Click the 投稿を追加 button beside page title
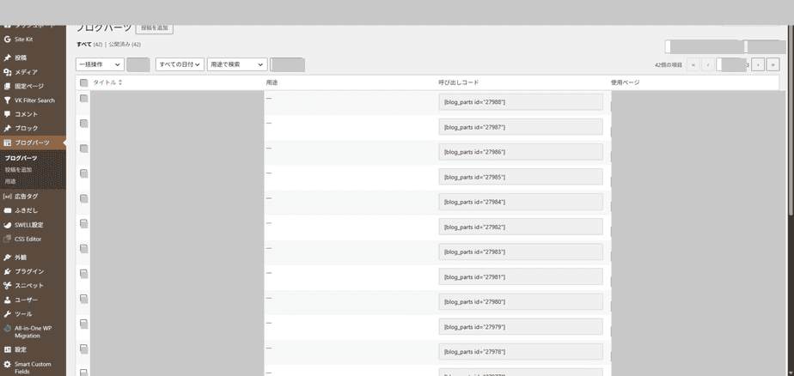 tap(155, 27)
